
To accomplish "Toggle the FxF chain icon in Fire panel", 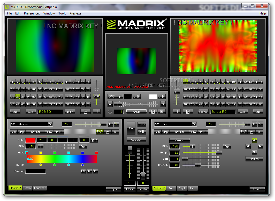I will click(x=243, y=132).
